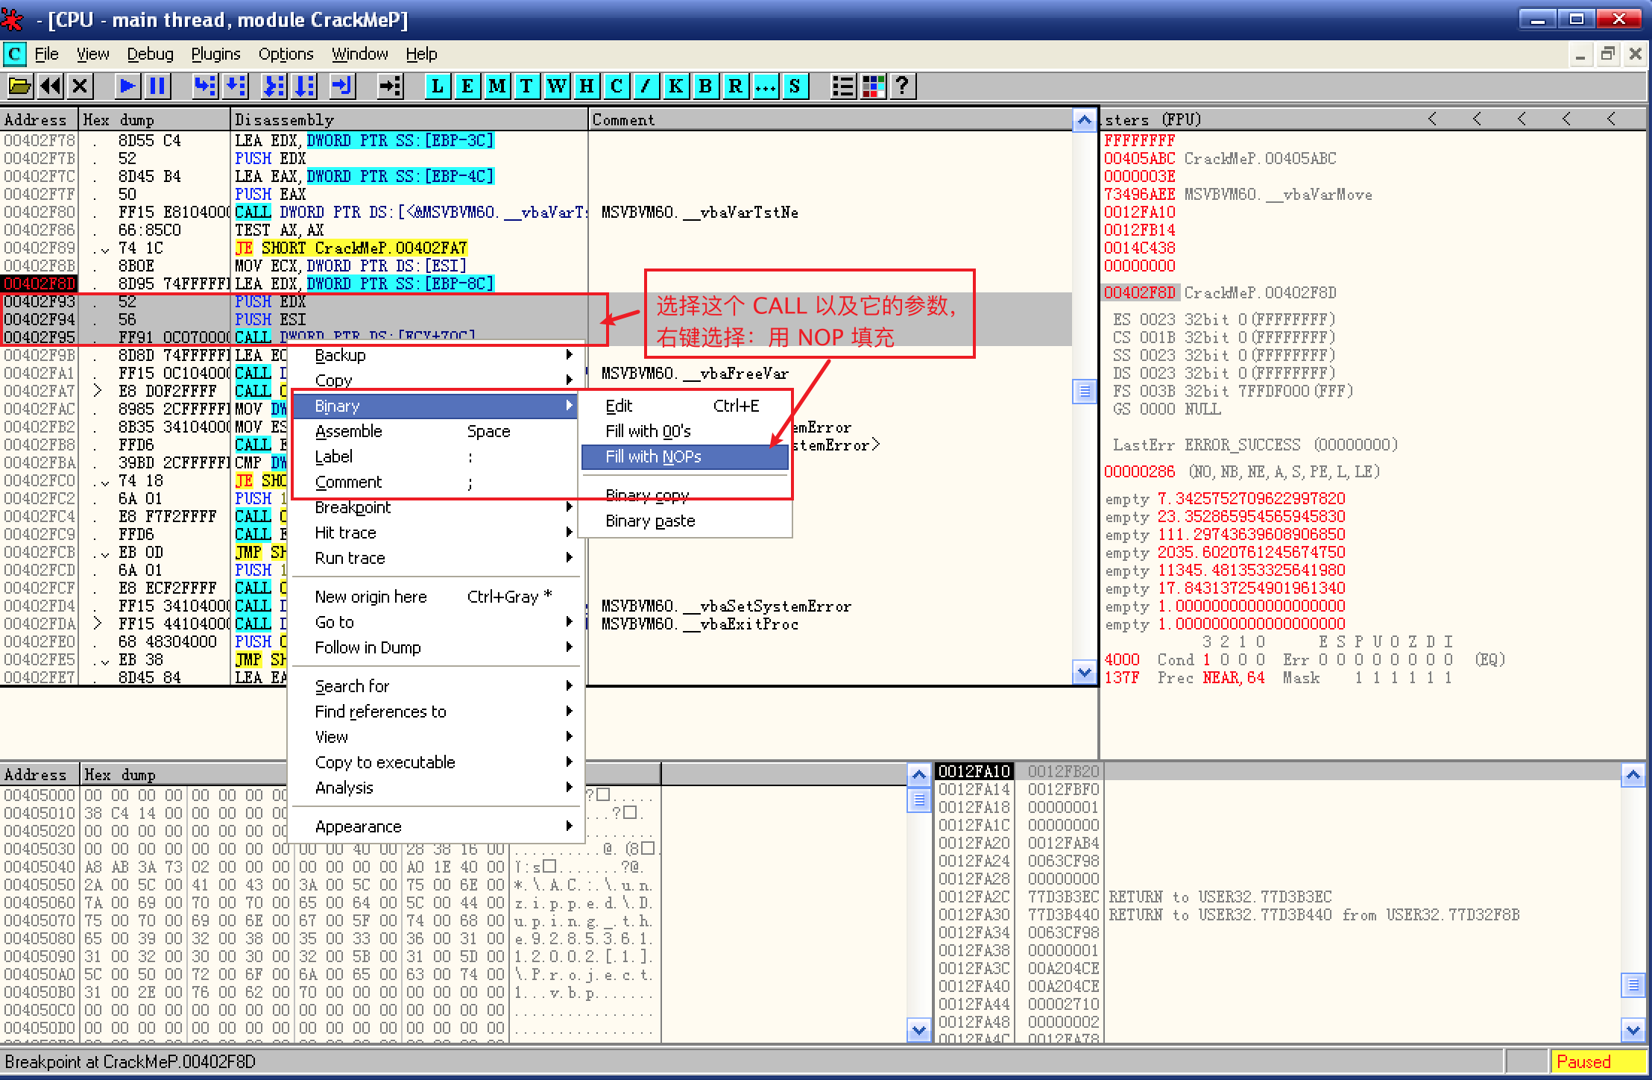Expand the Breakpoint submenu entry
The width and height of the screenshot is (1652, 1080).
pos(353,508)
